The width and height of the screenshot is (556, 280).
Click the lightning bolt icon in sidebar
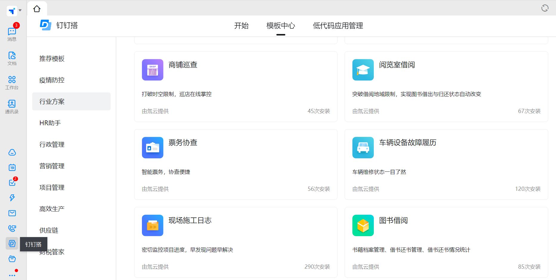click(12, 198)
